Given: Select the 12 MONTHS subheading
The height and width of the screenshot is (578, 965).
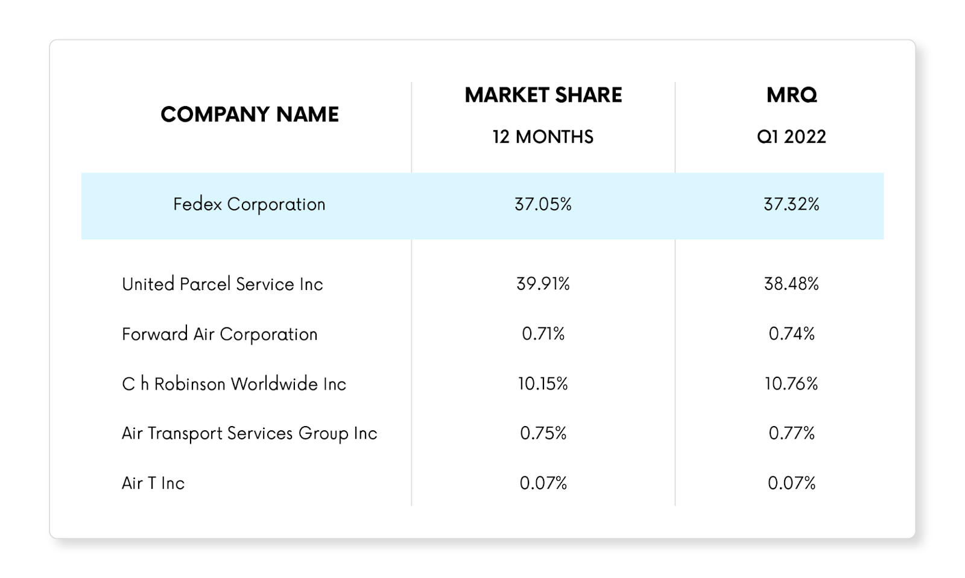Looking at the screenshot, I should coord(543,136).
